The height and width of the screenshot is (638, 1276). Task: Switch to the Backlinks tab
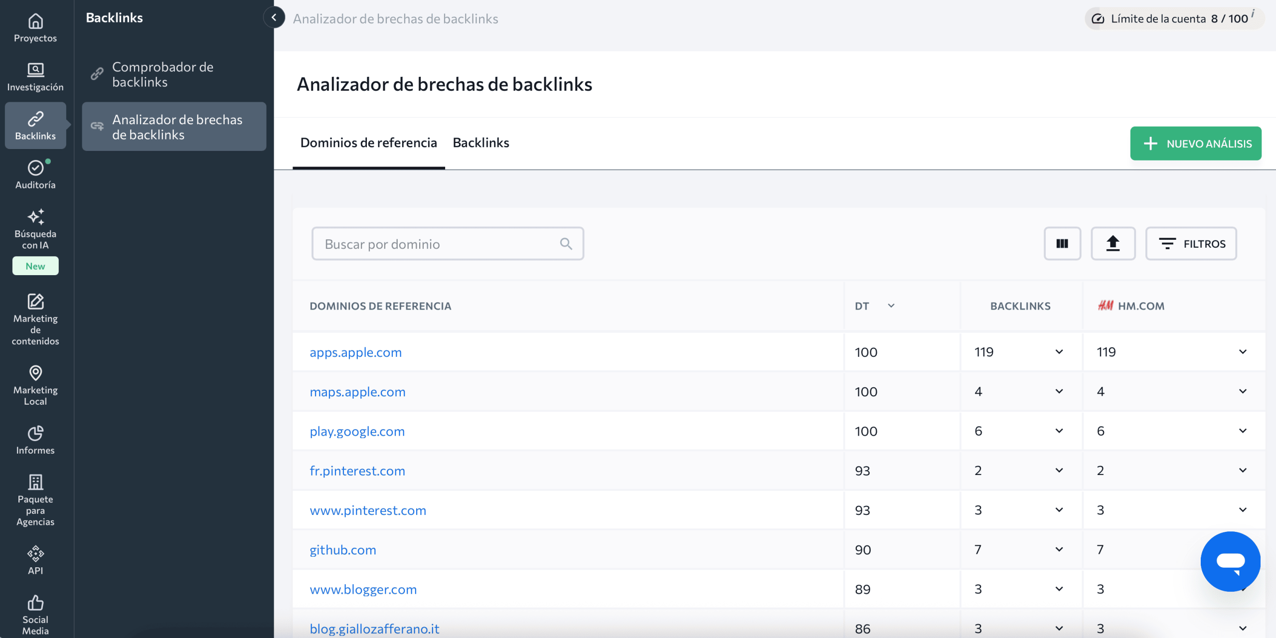[480, 143]
